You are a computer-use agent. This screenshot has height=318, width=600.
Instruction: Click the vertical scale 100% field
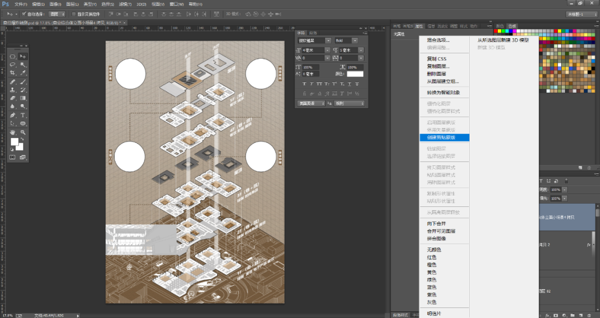click(x=311, y=67)
